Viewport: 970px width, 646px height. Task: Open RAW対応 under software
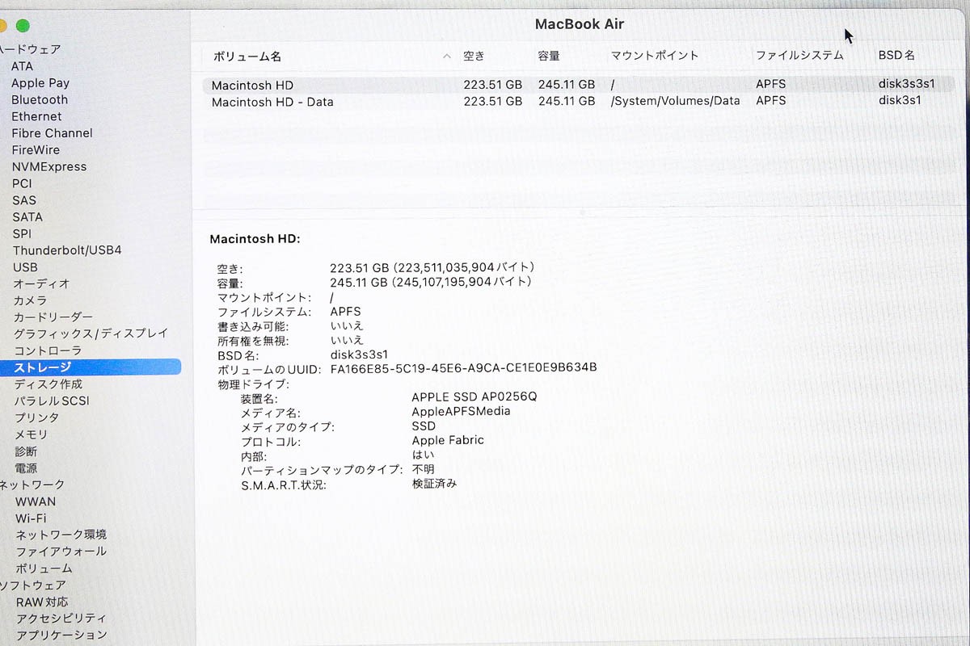pos(42,602)
